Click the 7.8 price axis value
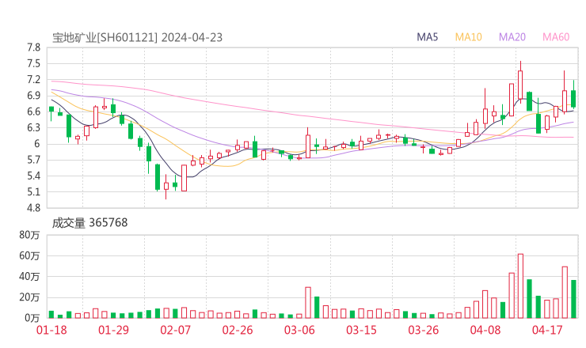 pos(33,47)
